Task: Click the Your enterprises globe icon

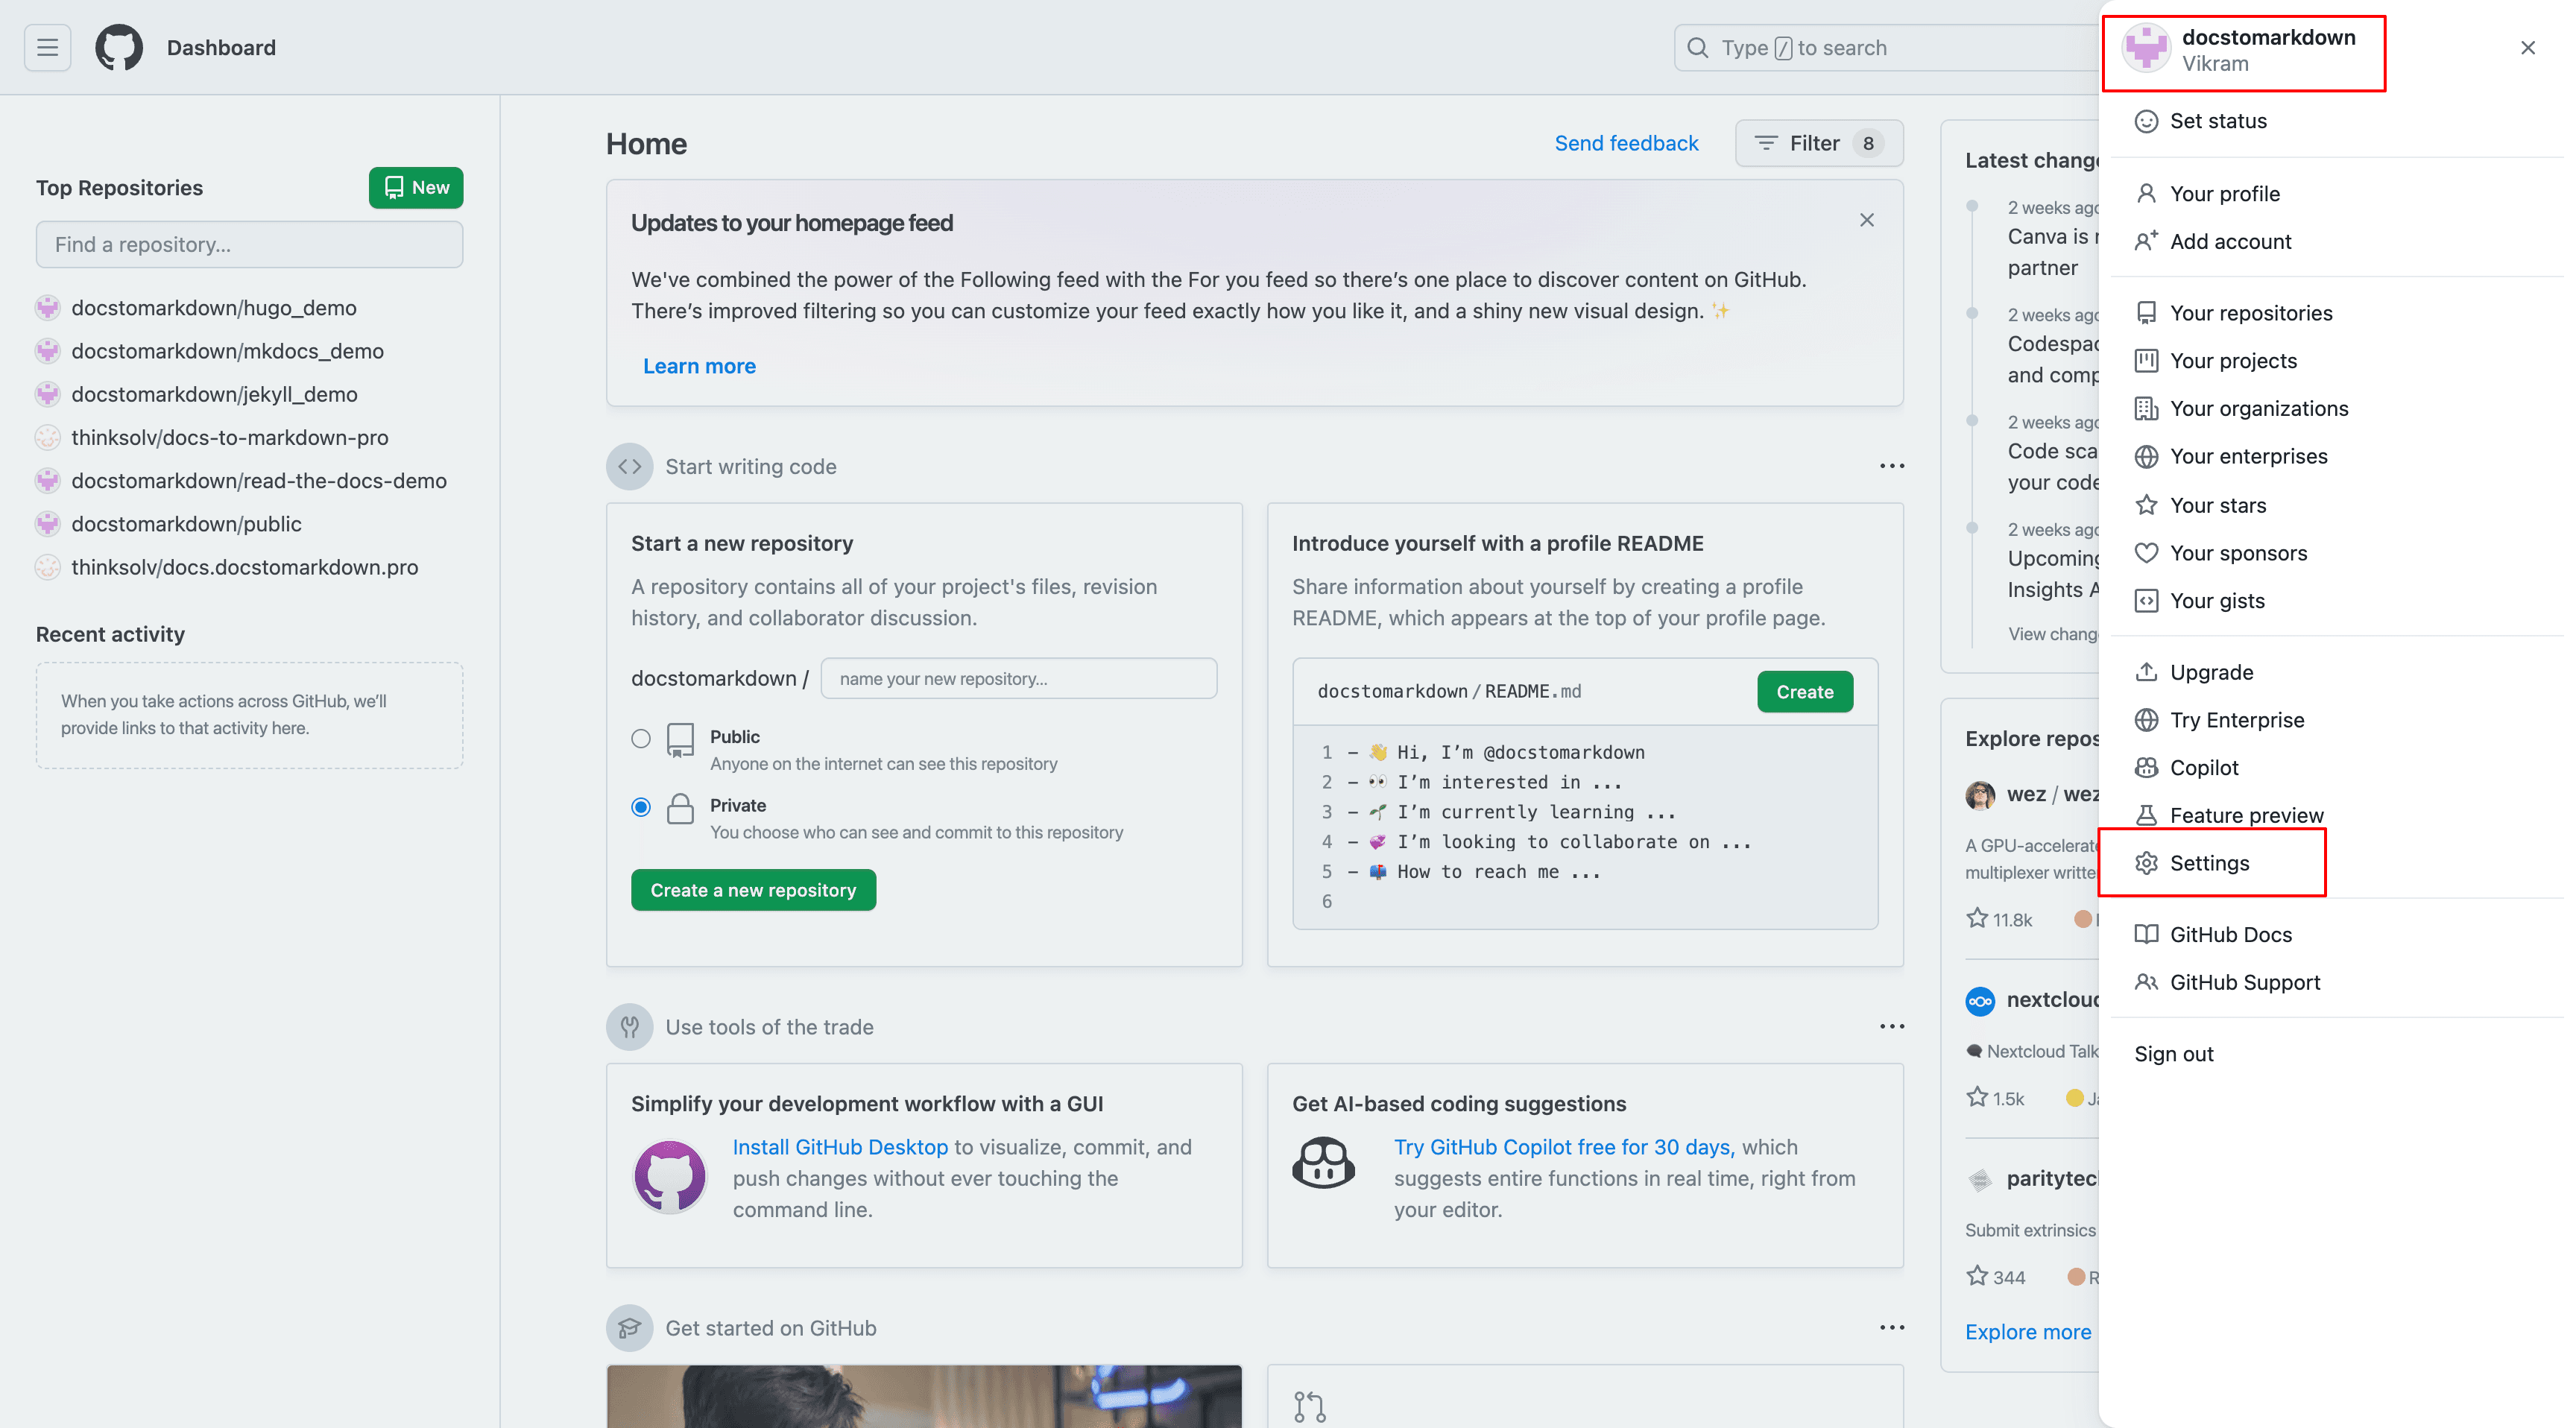Action: [x=2145, y=456]
